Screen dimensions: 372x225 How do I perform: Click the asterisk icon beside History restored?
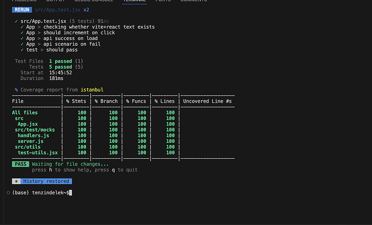(16, 181)
